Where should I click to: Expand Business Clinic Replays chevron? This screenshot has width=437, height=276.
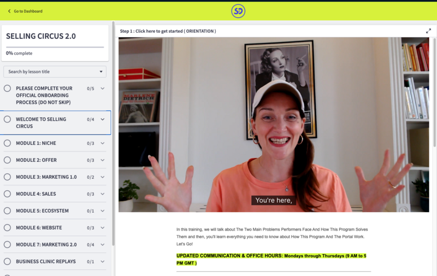103,261
